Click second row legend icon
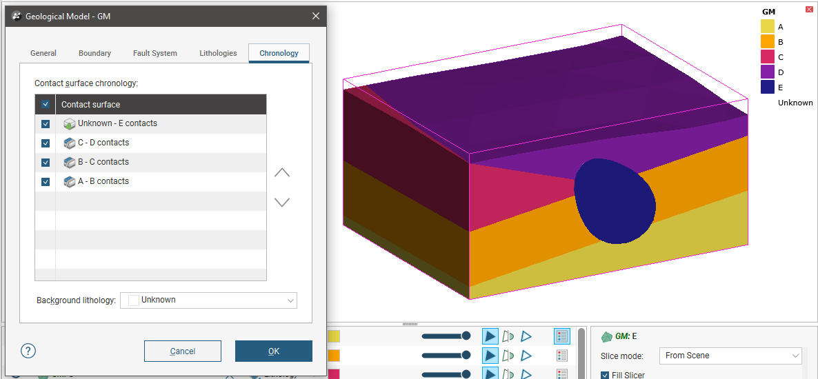This screenshot has height=379, width=818. (562, 356)
